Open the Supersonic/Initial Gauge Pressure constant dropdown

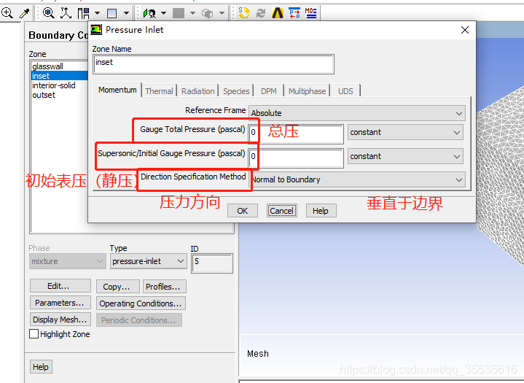pyautogui.click(x=405, y=156)
